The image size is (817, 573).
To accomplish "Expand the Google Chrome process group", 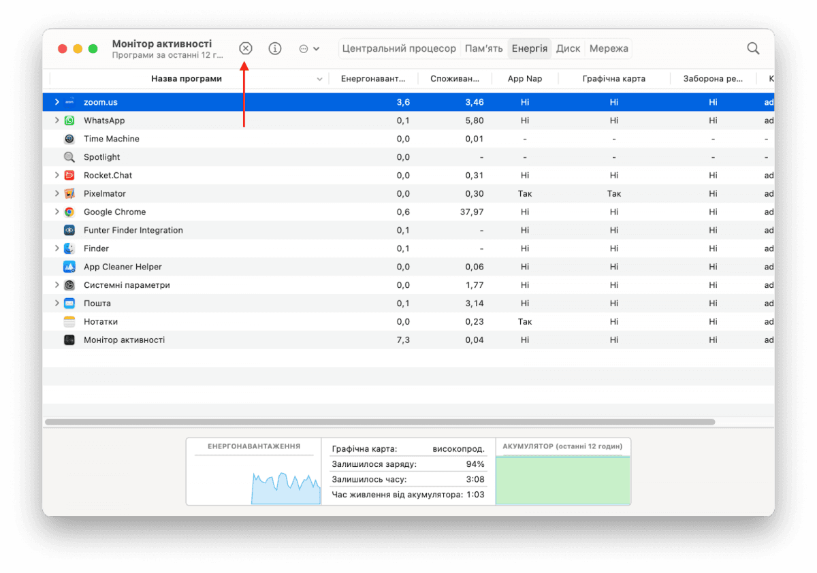I will (x=57, y=212).
